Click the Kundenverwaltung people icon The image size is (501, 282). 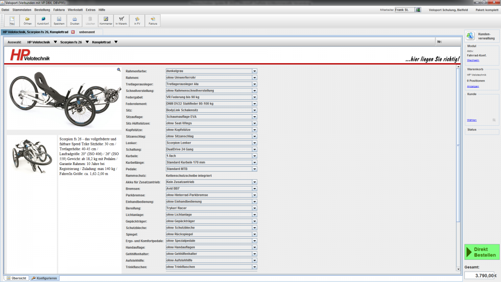(x=470, y=36)
